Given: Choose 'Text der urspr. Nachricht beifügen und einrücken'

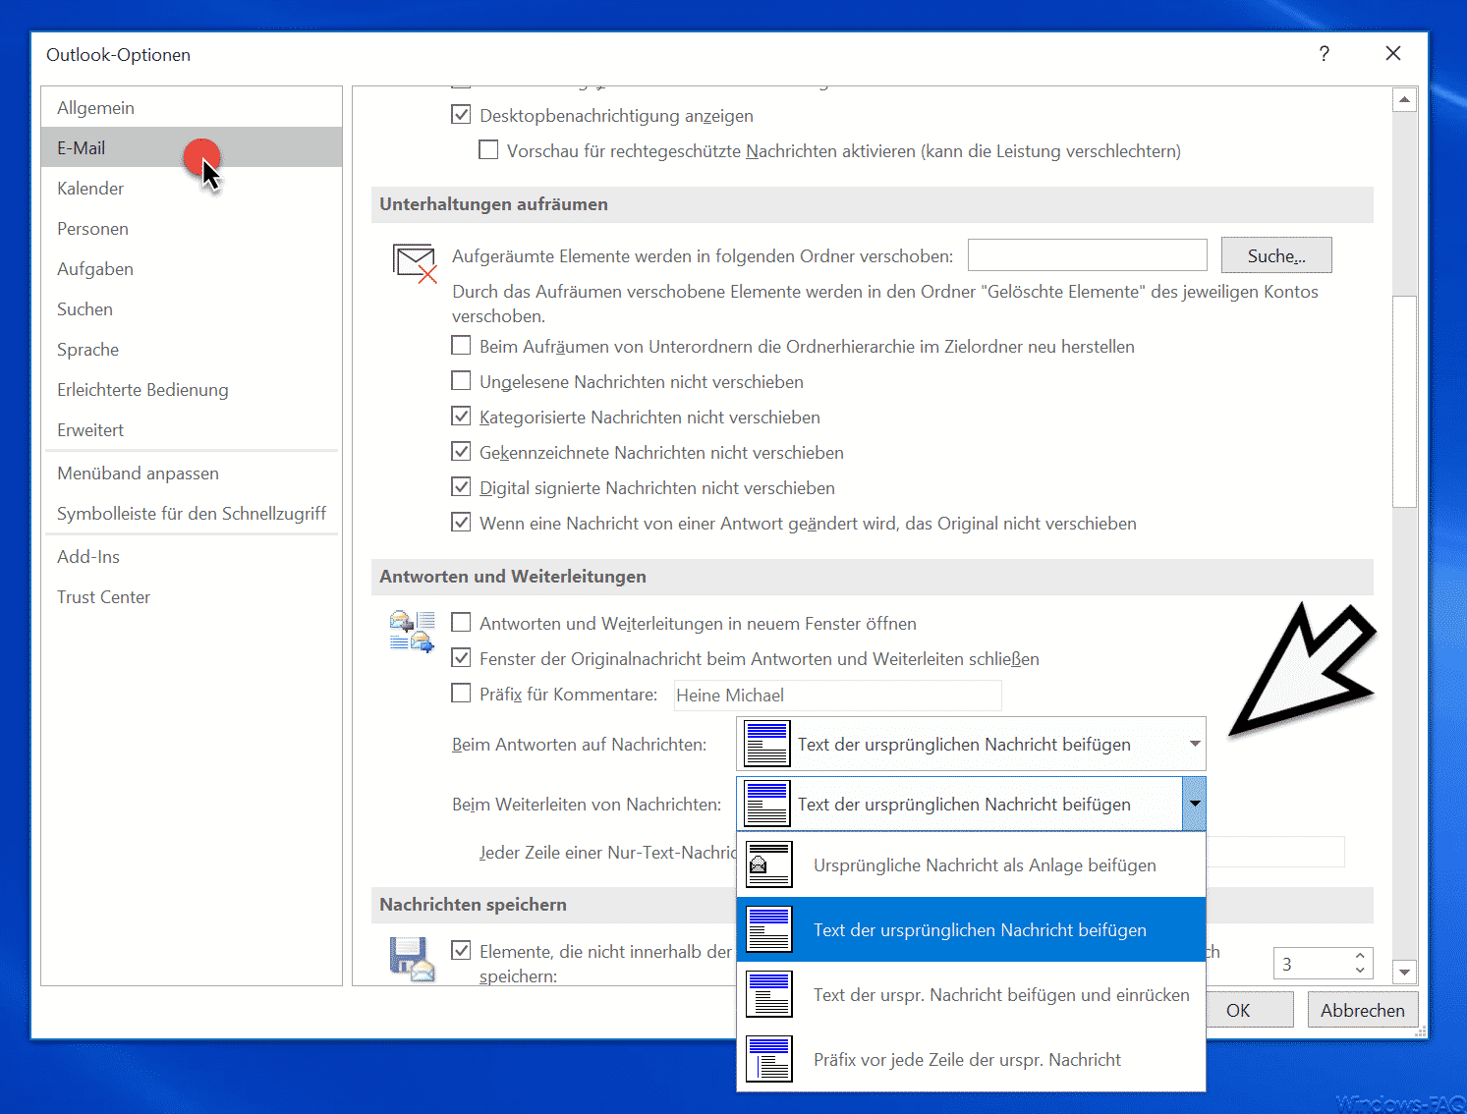Looking at the screenshot, I should pyautogui.click(x=971, y=994).
